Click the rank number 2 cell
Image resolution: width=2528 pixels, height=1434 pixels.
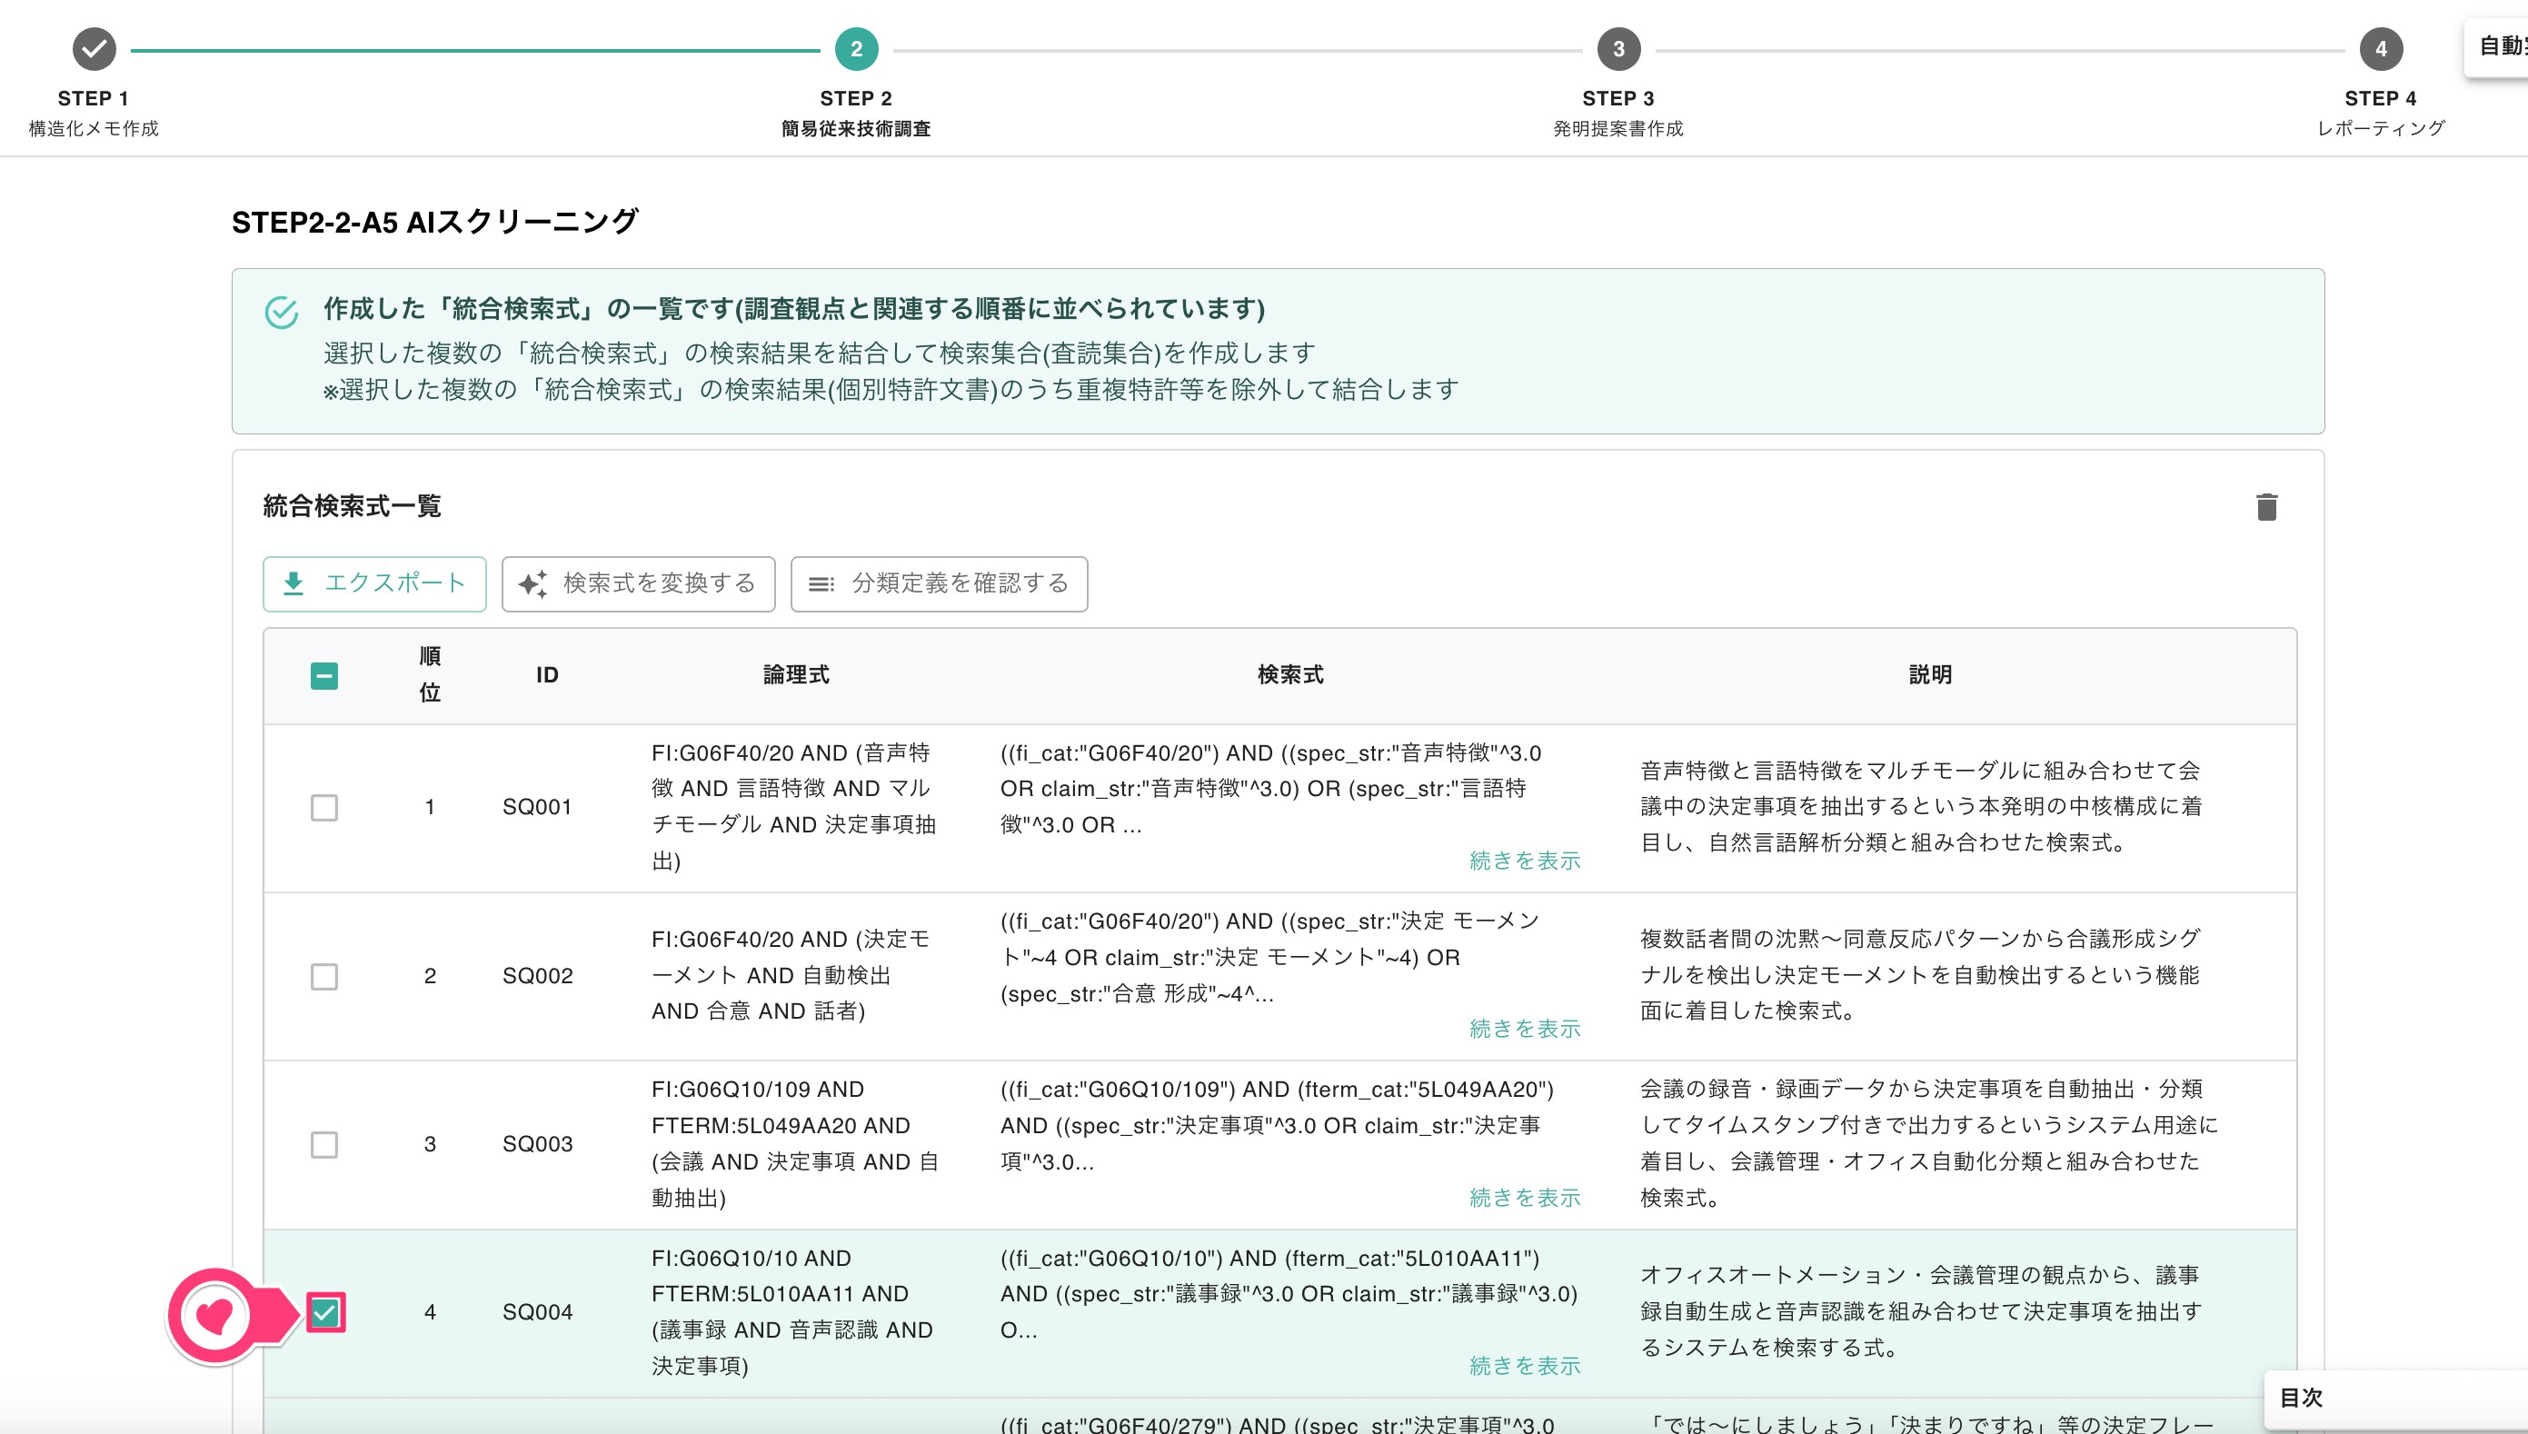pyautogui.click(x=430, y=975)
